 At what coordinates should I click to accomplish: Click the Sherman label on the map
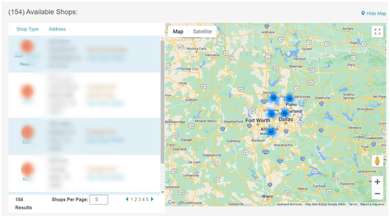296,66
